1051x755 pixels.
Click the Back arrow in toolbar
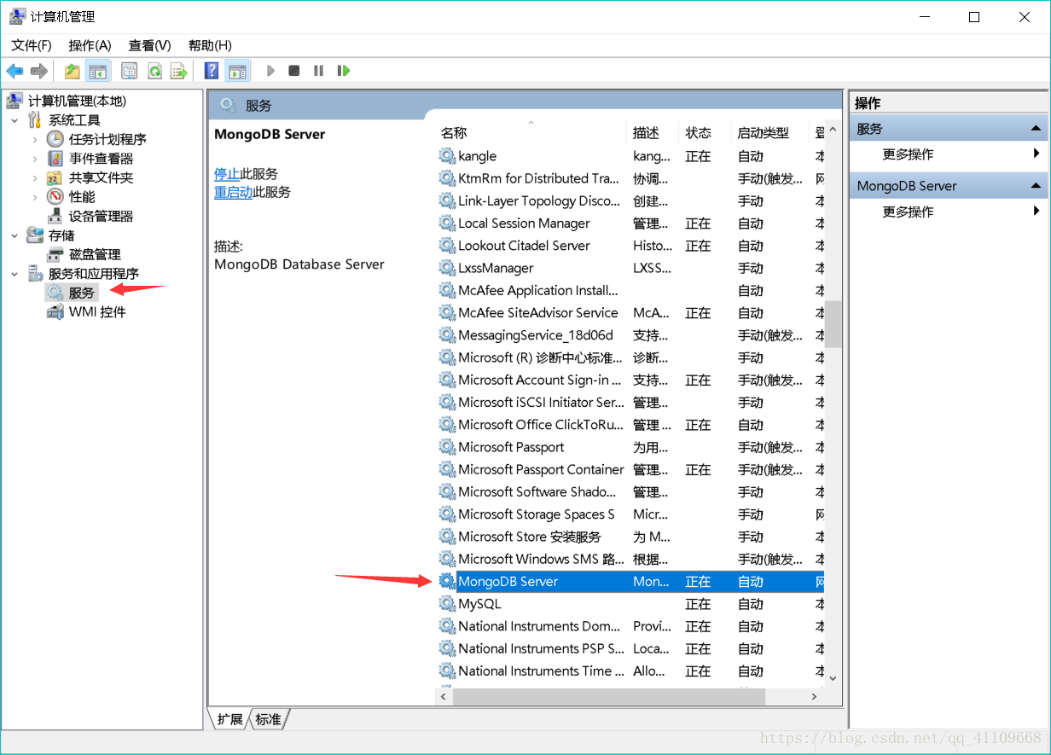click(x=15, y=71)
